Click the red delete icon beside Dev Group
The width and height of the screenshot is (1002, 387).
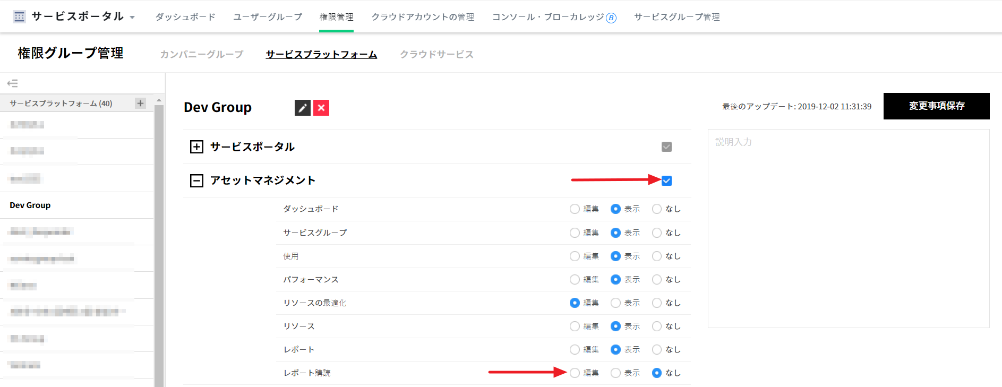coord(321,108)
